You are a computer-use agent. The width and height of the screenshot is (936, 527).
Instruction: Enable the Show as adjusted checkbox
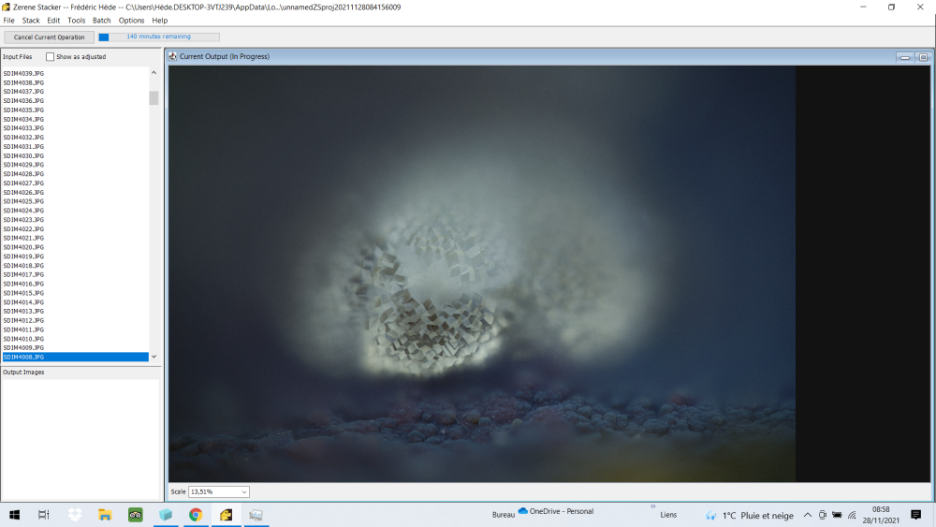click(x=51, y=57)
